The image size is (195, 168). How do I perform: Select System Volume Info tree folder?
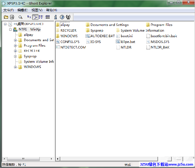coord(39,62)
